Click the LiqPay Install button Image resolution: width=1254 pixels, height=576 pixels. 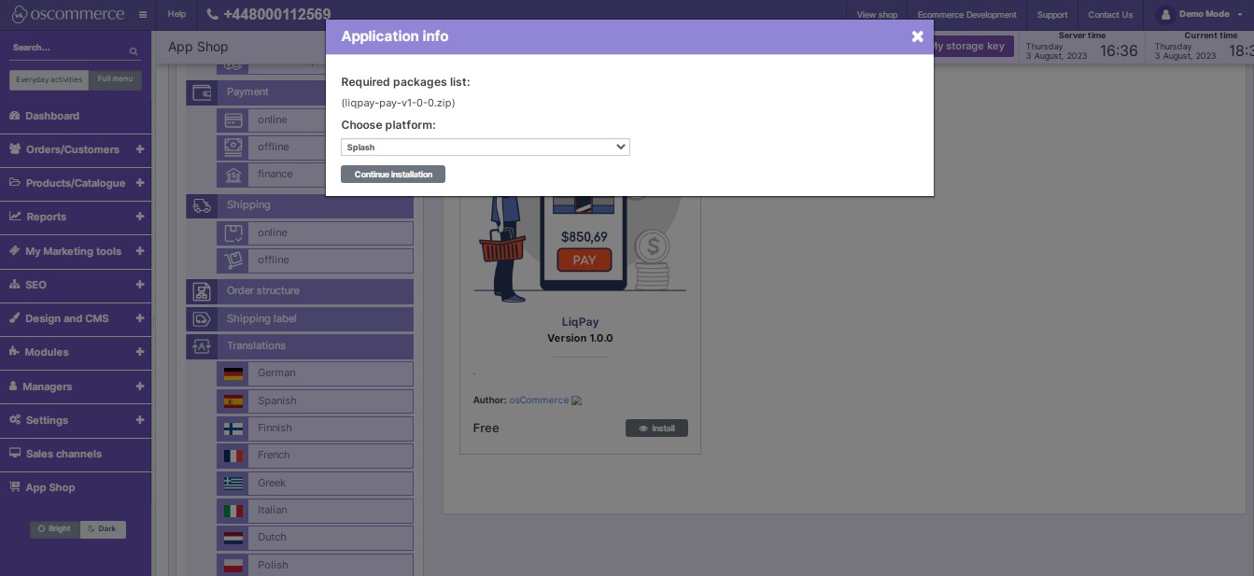[656, 428]
